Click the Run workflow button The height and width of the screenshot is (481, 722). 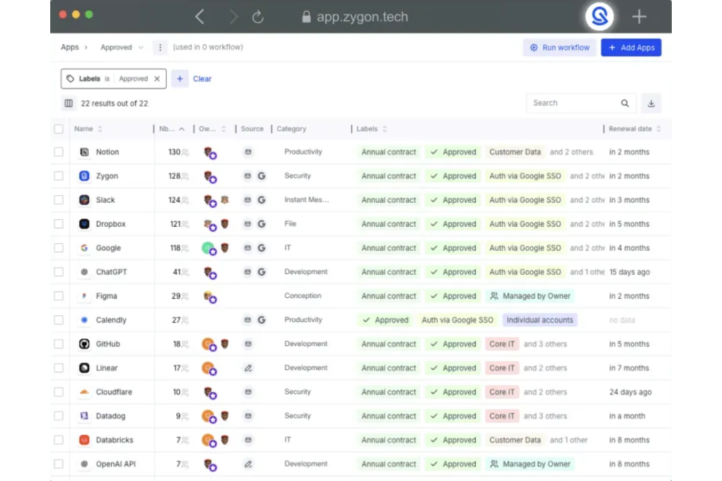[x=560, y=47]
